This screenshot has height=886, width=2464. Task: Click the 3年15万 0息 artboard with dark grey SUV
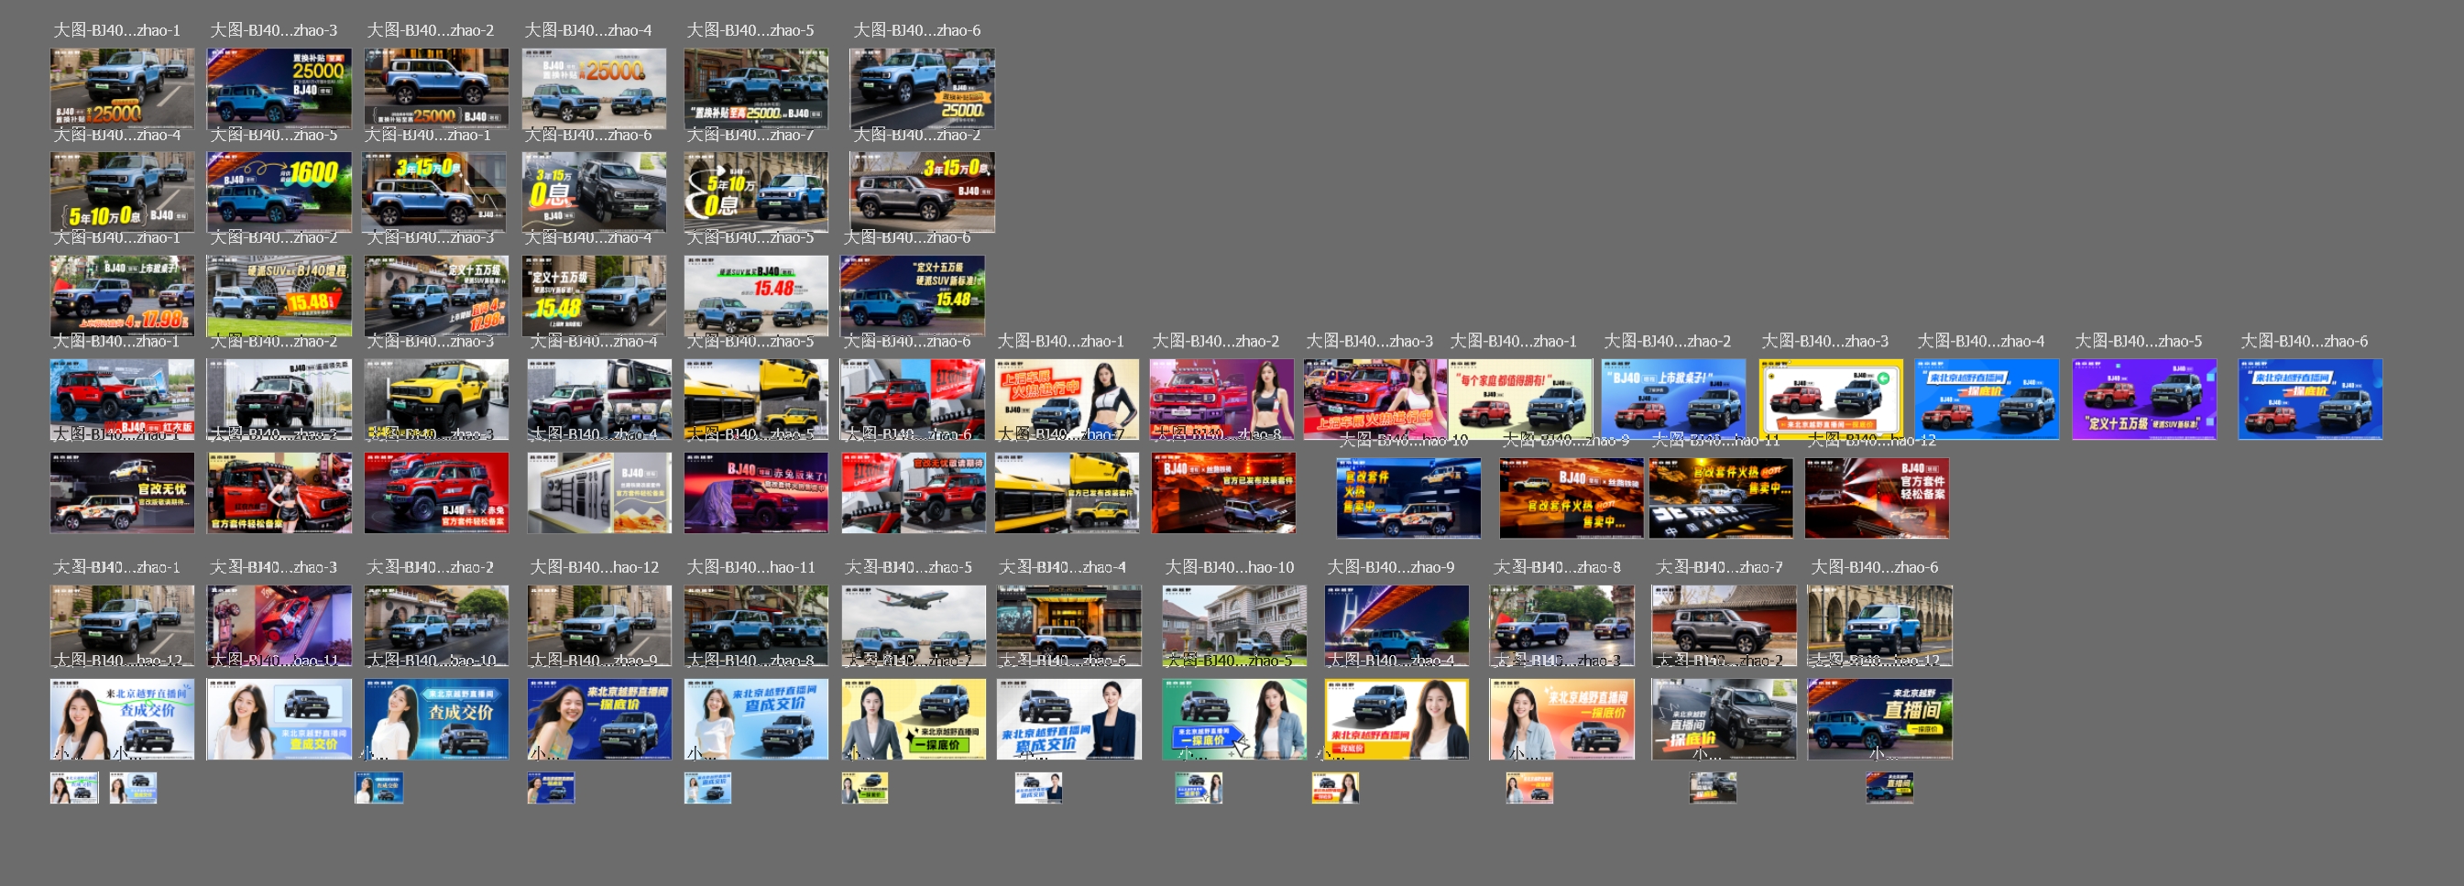click(594, 192)
